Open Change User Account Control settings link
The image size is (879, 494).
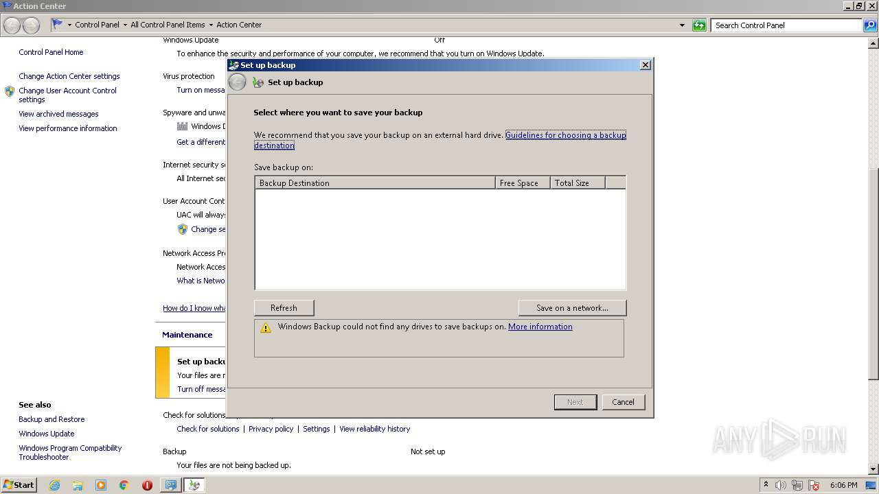(67, 95)
